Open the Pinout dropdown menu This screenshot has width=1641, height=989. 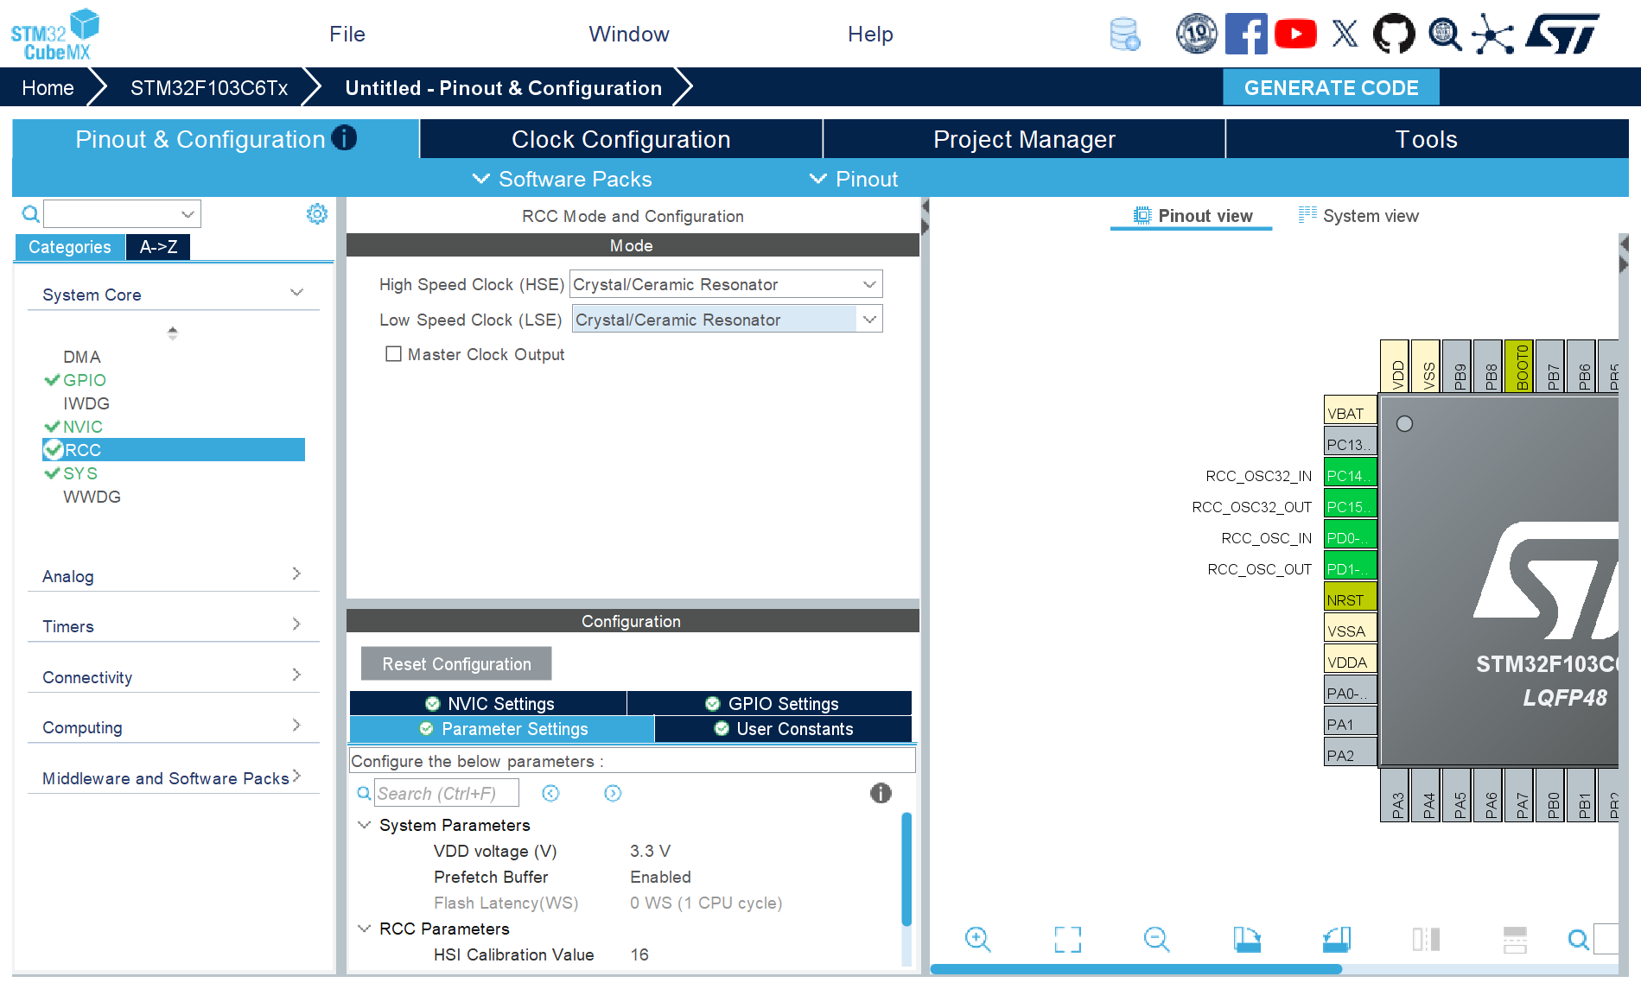854,179
